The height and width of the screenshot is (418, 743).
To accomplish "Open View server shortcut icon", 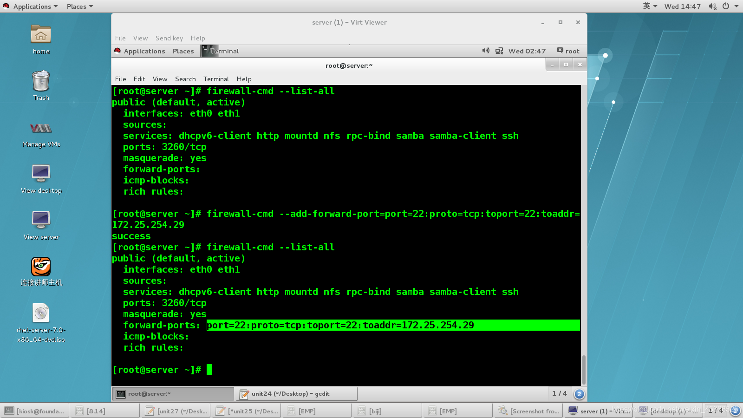I will [41, 220].
